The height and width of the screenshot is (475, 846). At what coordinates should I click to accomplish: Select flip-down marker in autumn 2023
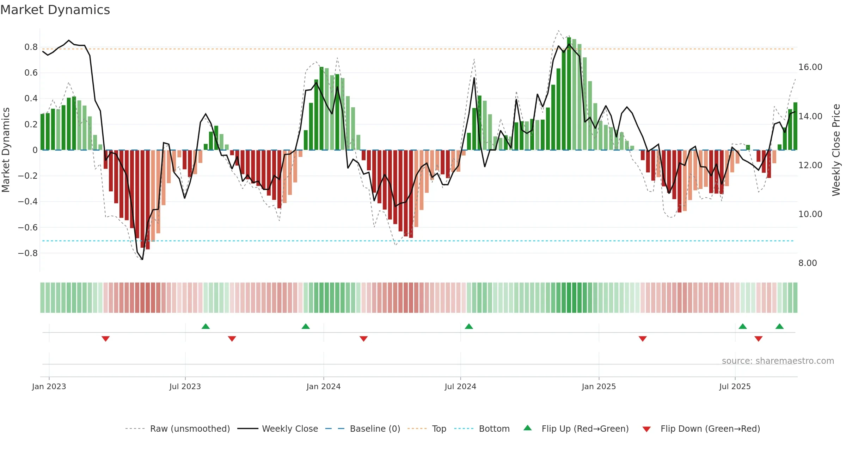232,338
